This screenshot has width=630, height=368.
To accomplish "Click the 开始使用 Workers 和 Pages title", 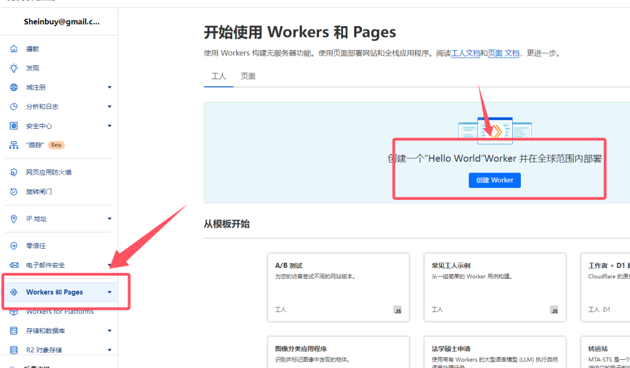I will click(x=300, y=32).
